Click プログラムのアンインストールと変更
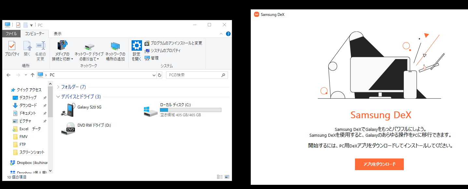468x189 pixels. [x=173, y=43]
